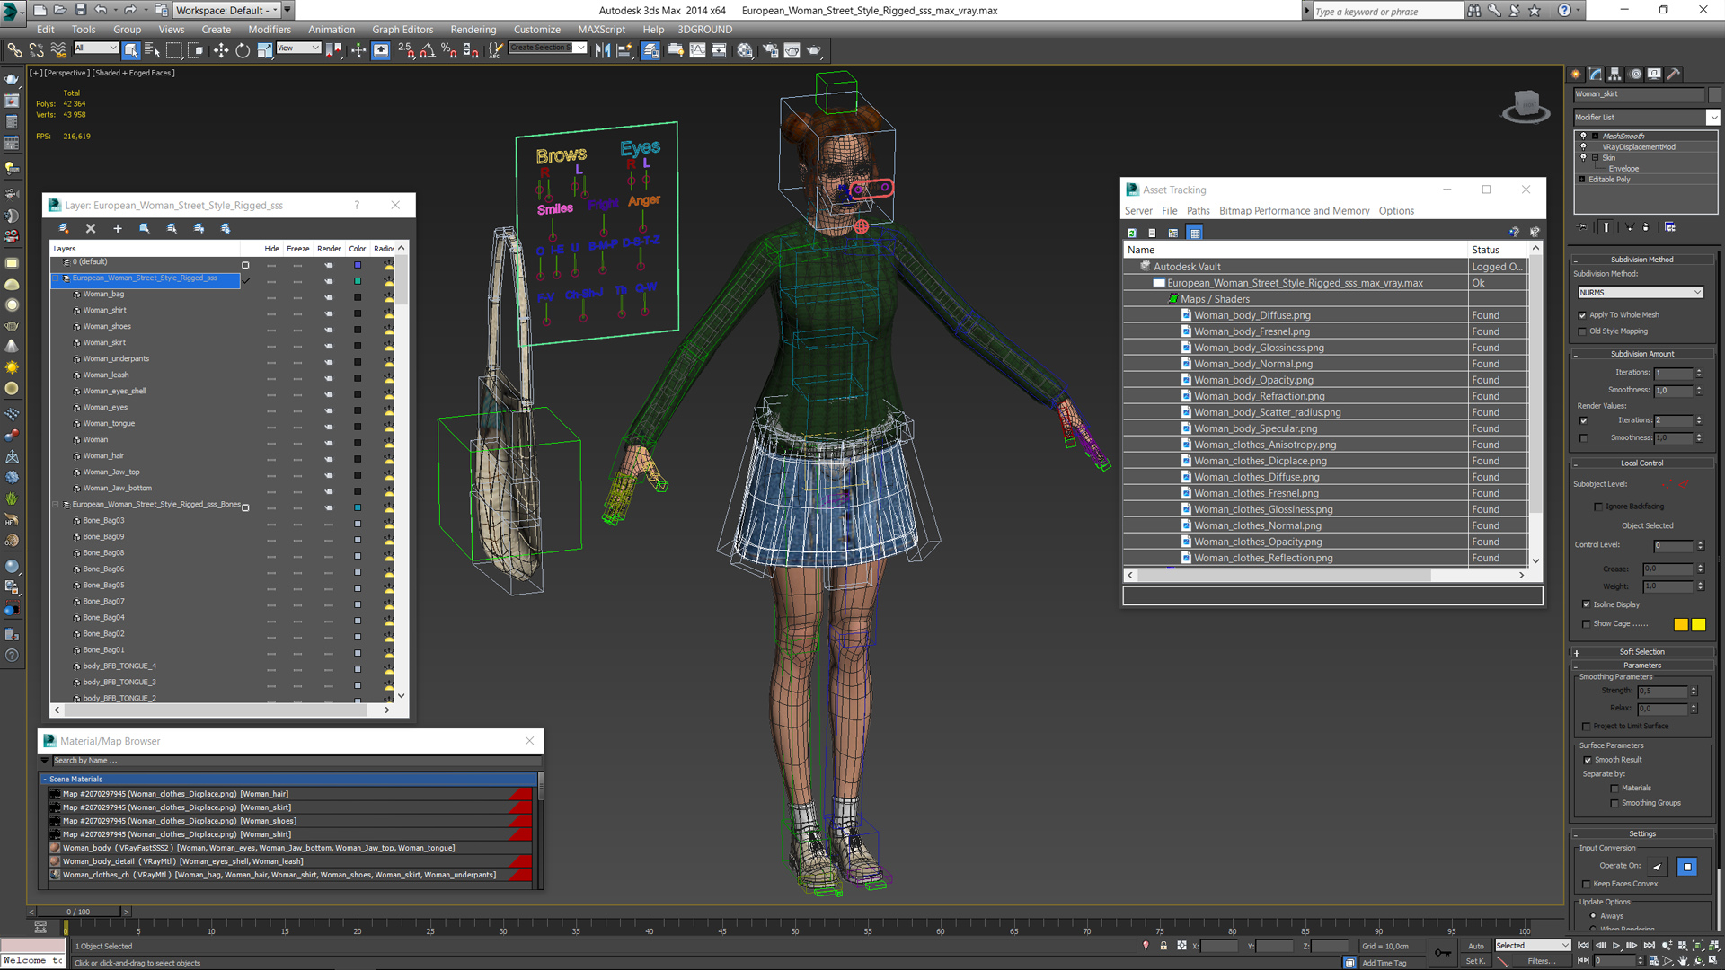Screen dimensions: 1725x970
Task: Toggle Percent Snap in main toolbar
Action: [x=448, y=50]
